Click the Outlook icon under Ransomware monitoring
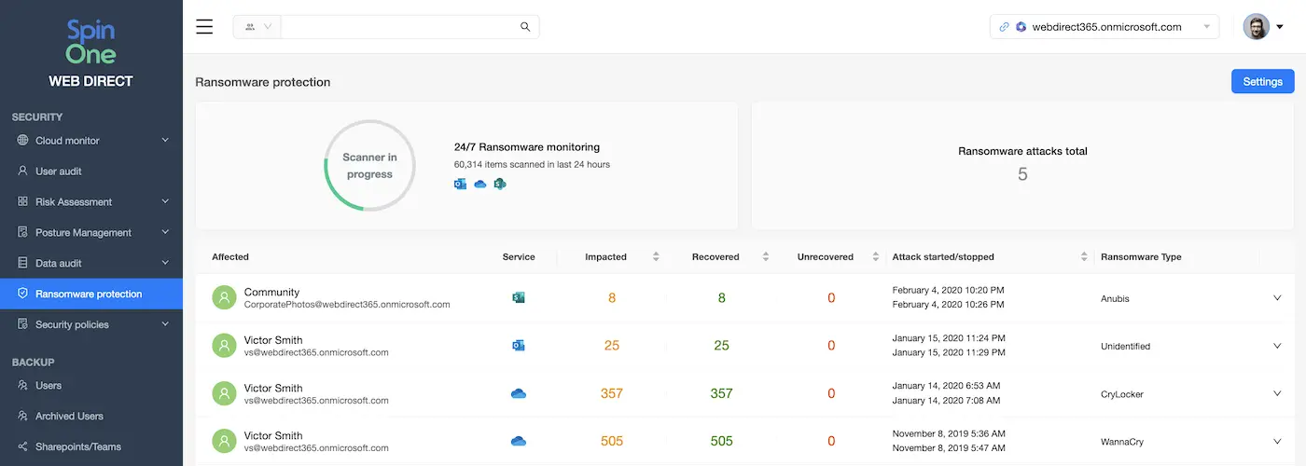 [460, 185]
